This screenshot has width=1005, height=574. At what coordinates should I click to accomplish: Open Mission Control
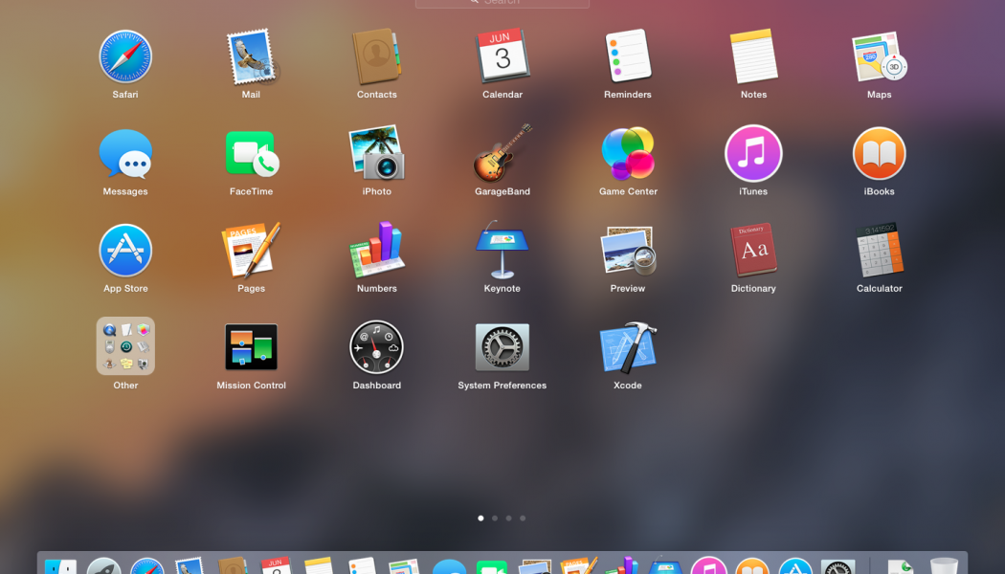point(251,347)
